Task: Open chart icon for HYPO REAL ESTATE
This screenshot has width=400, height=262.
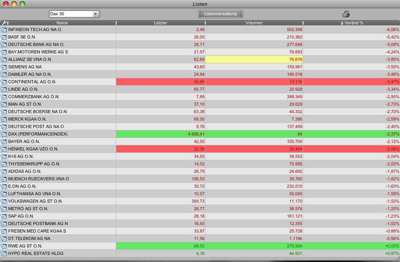Action: (4, 254)
